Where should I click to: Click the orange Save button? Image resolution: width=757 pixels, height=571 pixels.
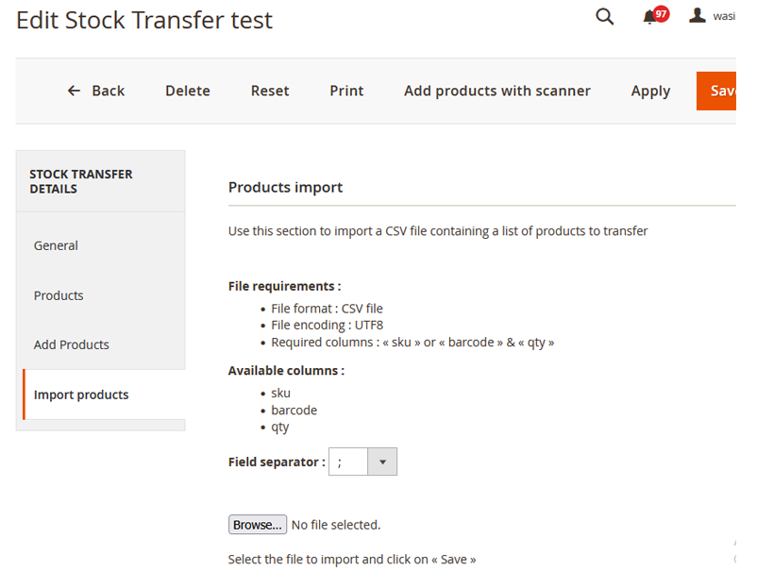[719, 91]
